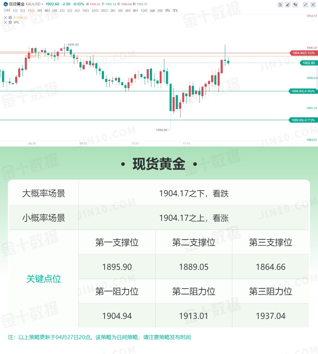Open the XAUUSD symbol dropdown arrow
This screenshot has height=354, width=318.
(x=42, y=4)
